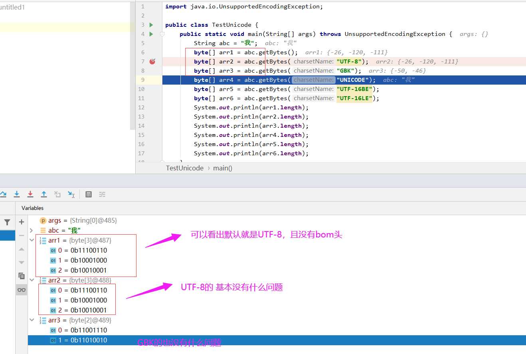Select arr2 element 0 = 0b11100110
This screenshot has height=354, width=526.
tap(277, 290)
